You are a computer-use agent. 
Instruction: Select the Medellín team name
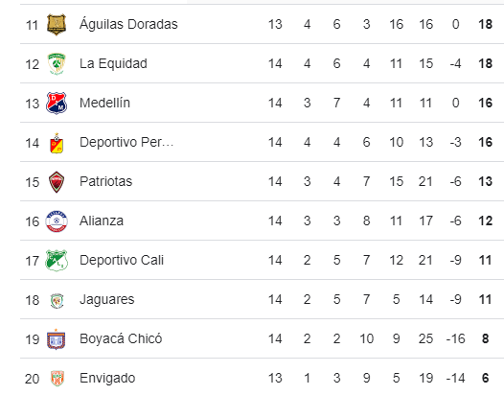click(x=104, y=103)
